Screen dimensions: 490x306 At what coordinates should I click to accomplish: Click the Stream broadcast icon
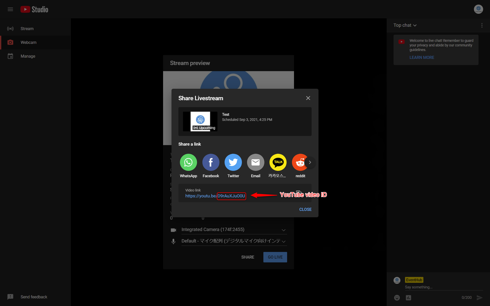click(x=10, y=29)
